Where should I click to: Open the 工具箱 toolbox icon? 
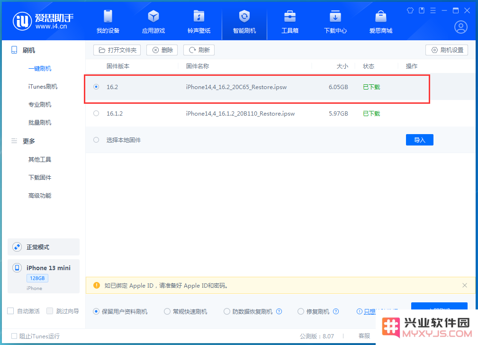tap(289, 16)
